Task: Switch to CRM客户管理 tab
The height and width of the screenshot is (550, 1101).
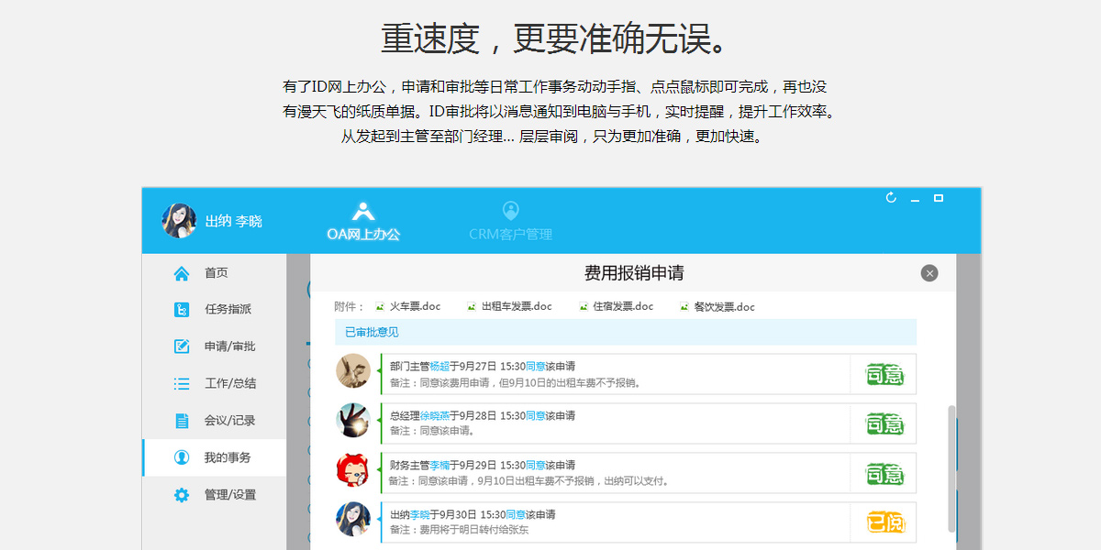Action: coord(510,222)
